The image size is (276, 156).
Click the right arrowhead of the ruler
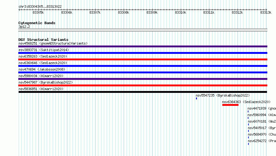[266, 10]
